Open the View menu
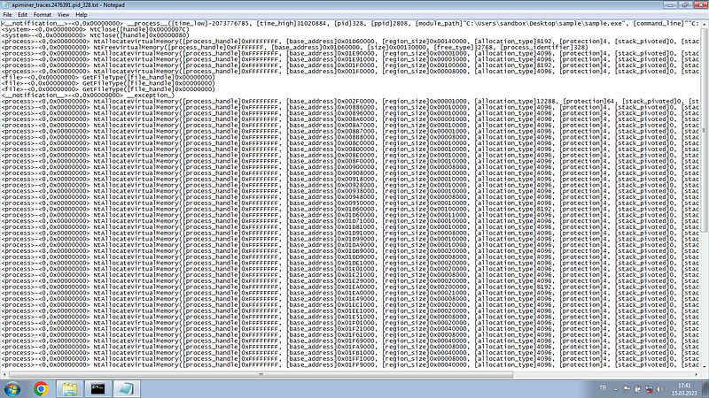The width and height of the screenshot is (709, 398). (x=63, y=14)
